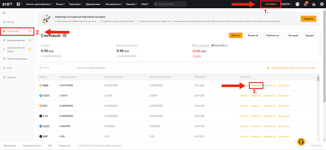Screen dimensions: 326x150
Task: Open the ОРДЕРА top dropdown
Action: pyautogui.click(x=286, y=4)
